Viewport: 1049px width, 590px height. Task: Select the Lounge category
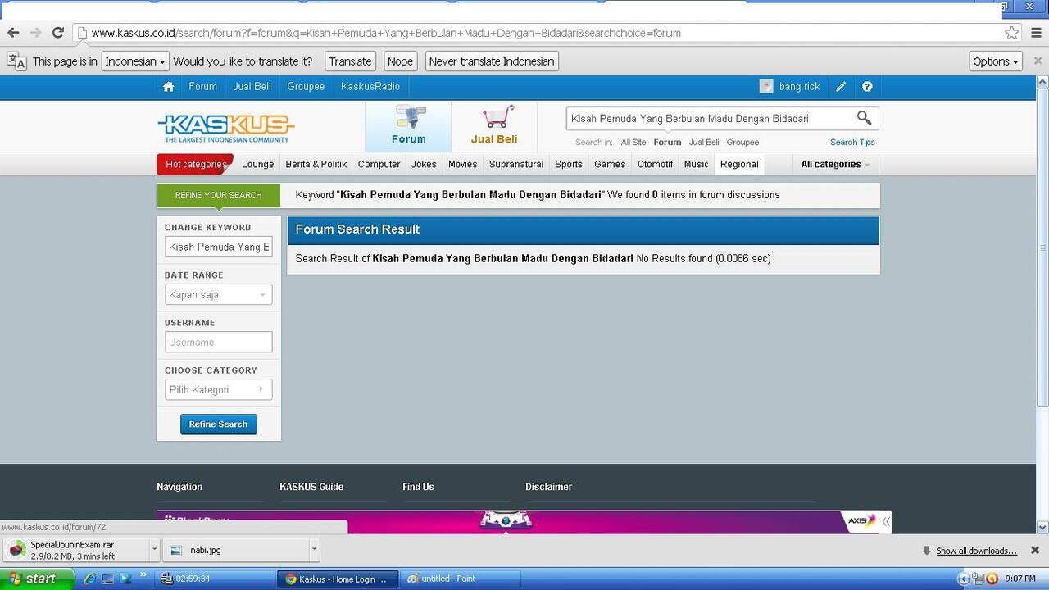[257, 164]
